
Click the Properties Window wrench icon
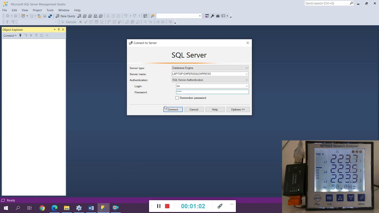[x=212, y=16]
